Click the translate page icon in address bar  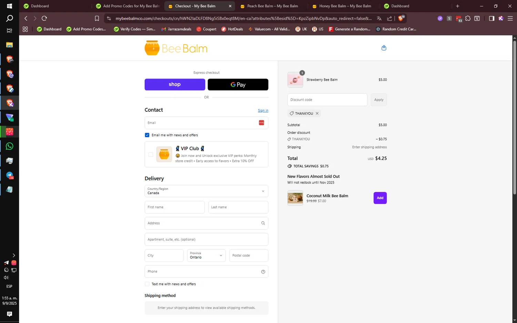pos(379,19)
